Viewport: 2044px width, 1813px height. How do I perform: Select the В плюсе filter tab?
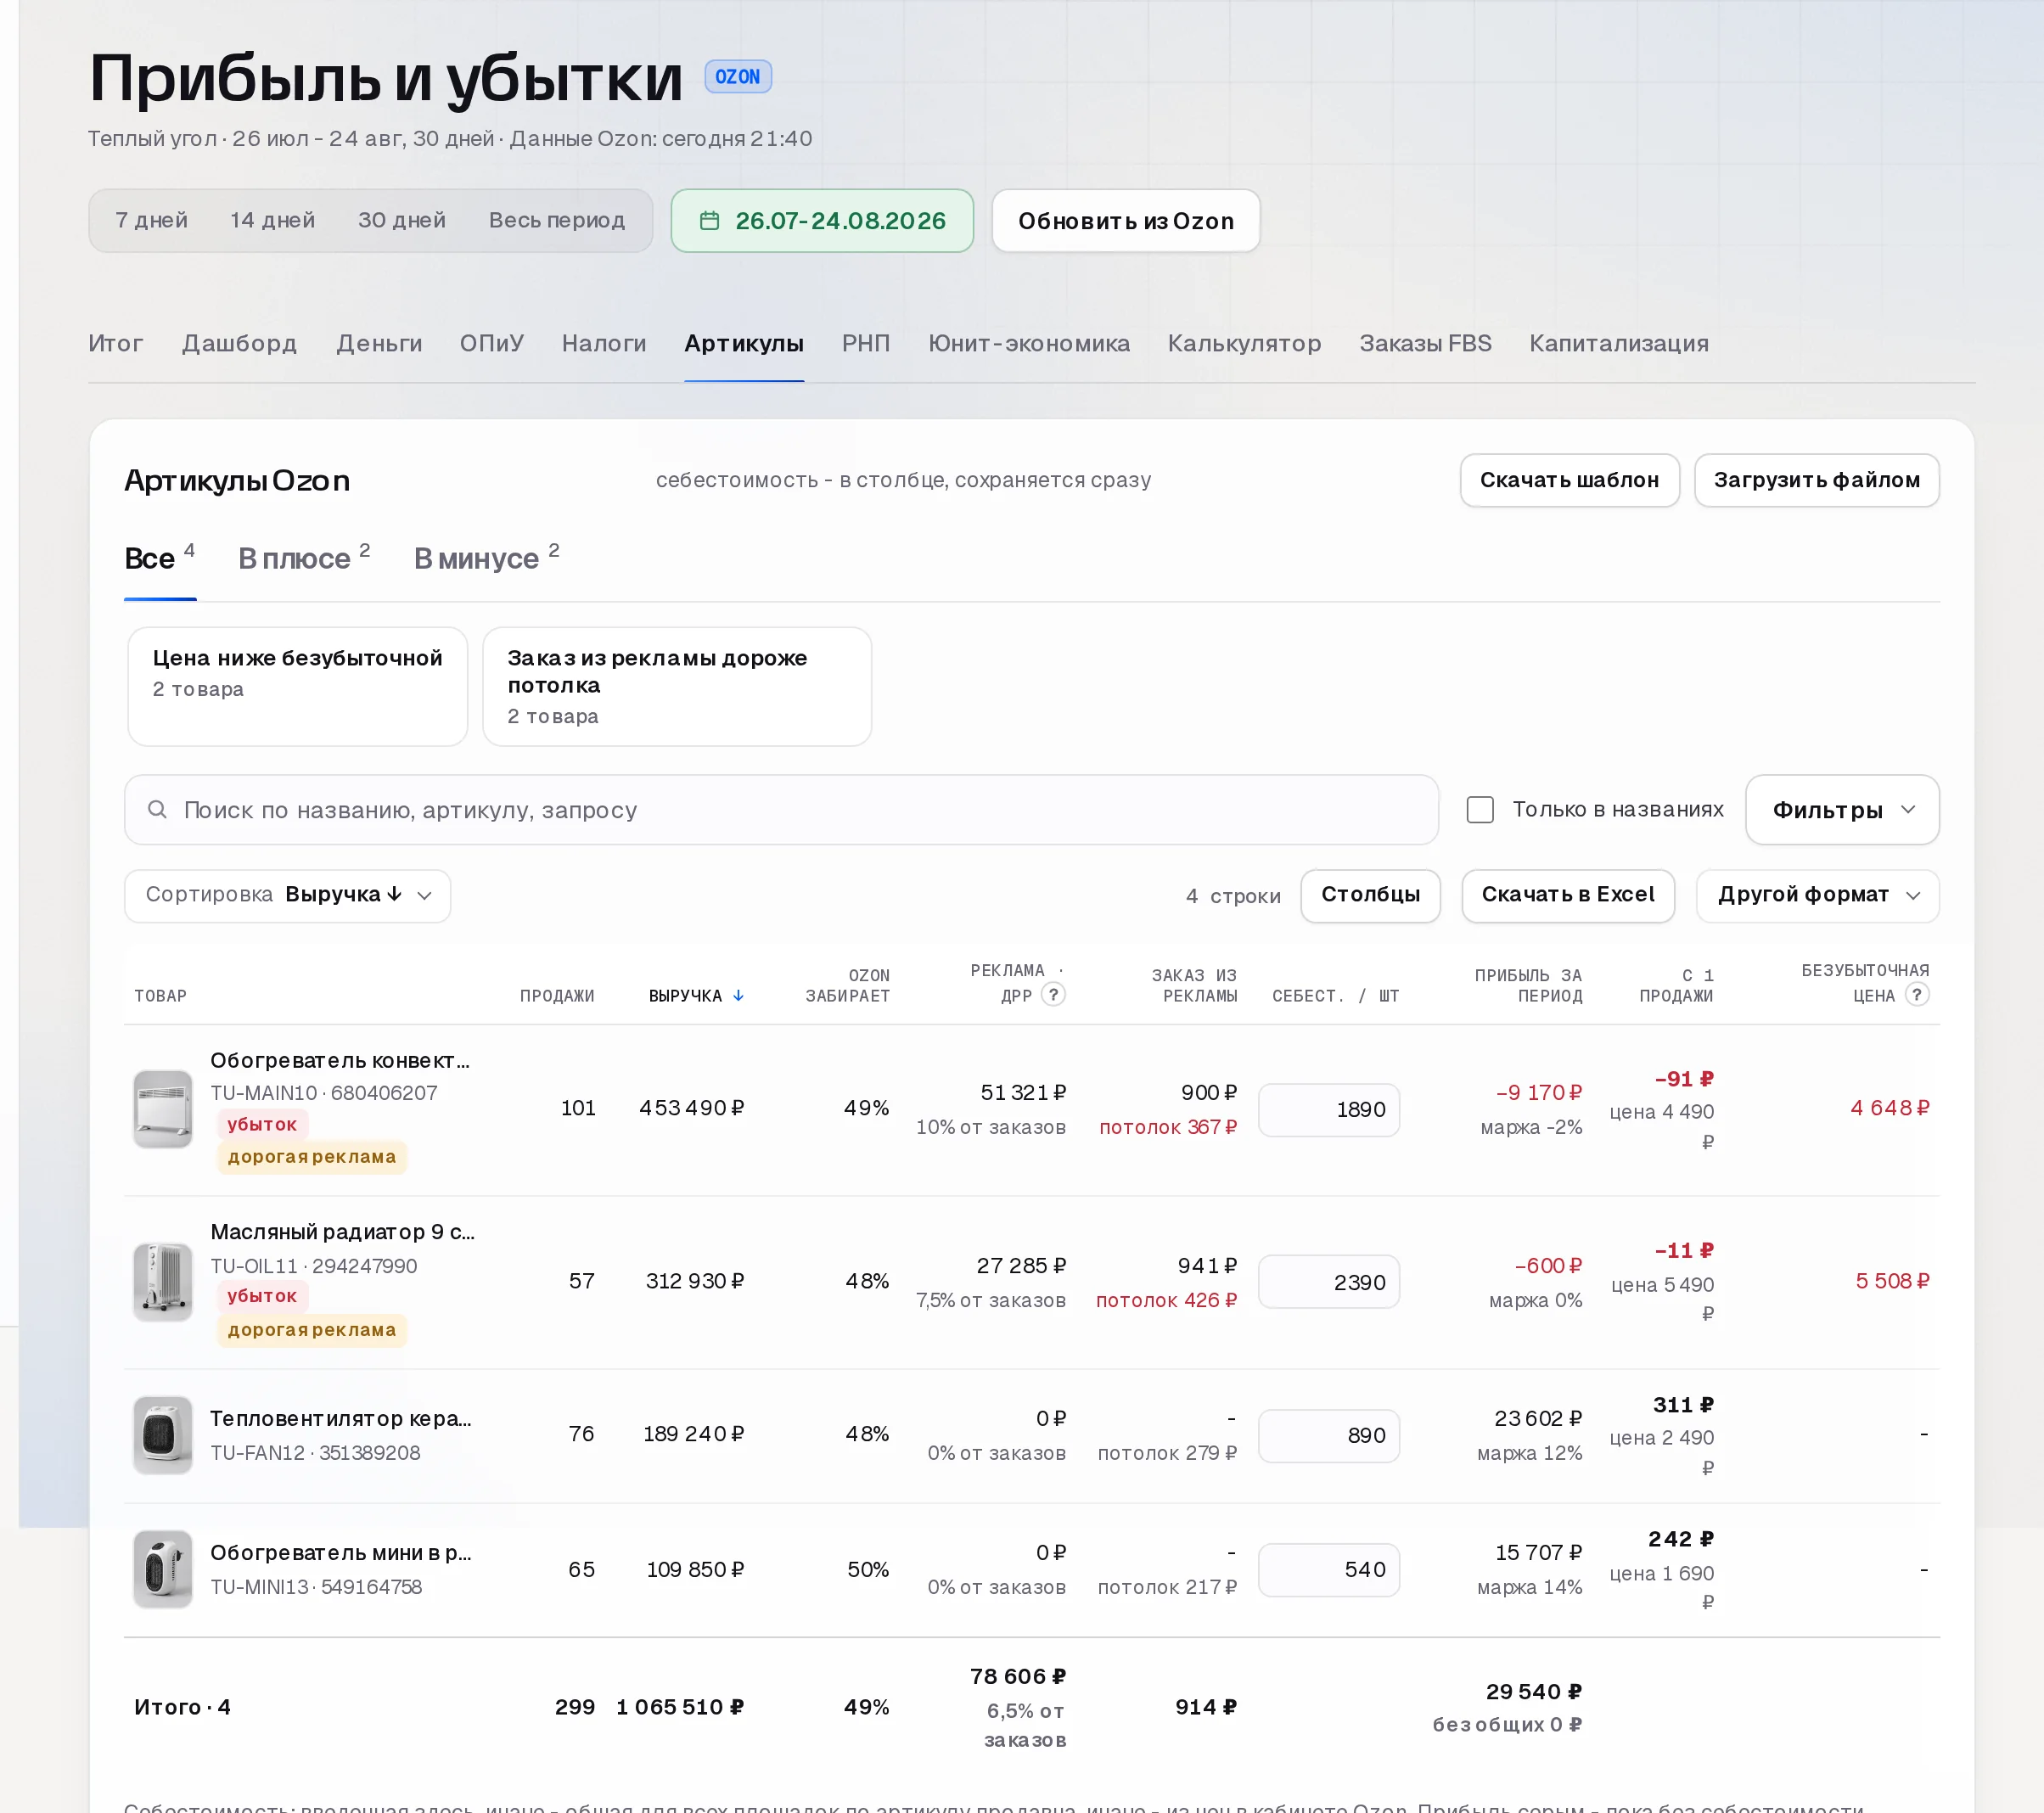[x=304, y=558]
